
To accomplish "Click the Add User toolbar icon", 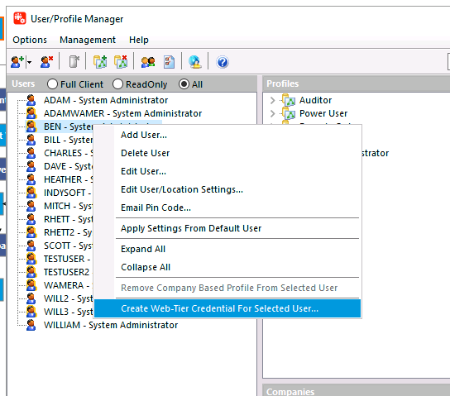I will pos(17,62).
